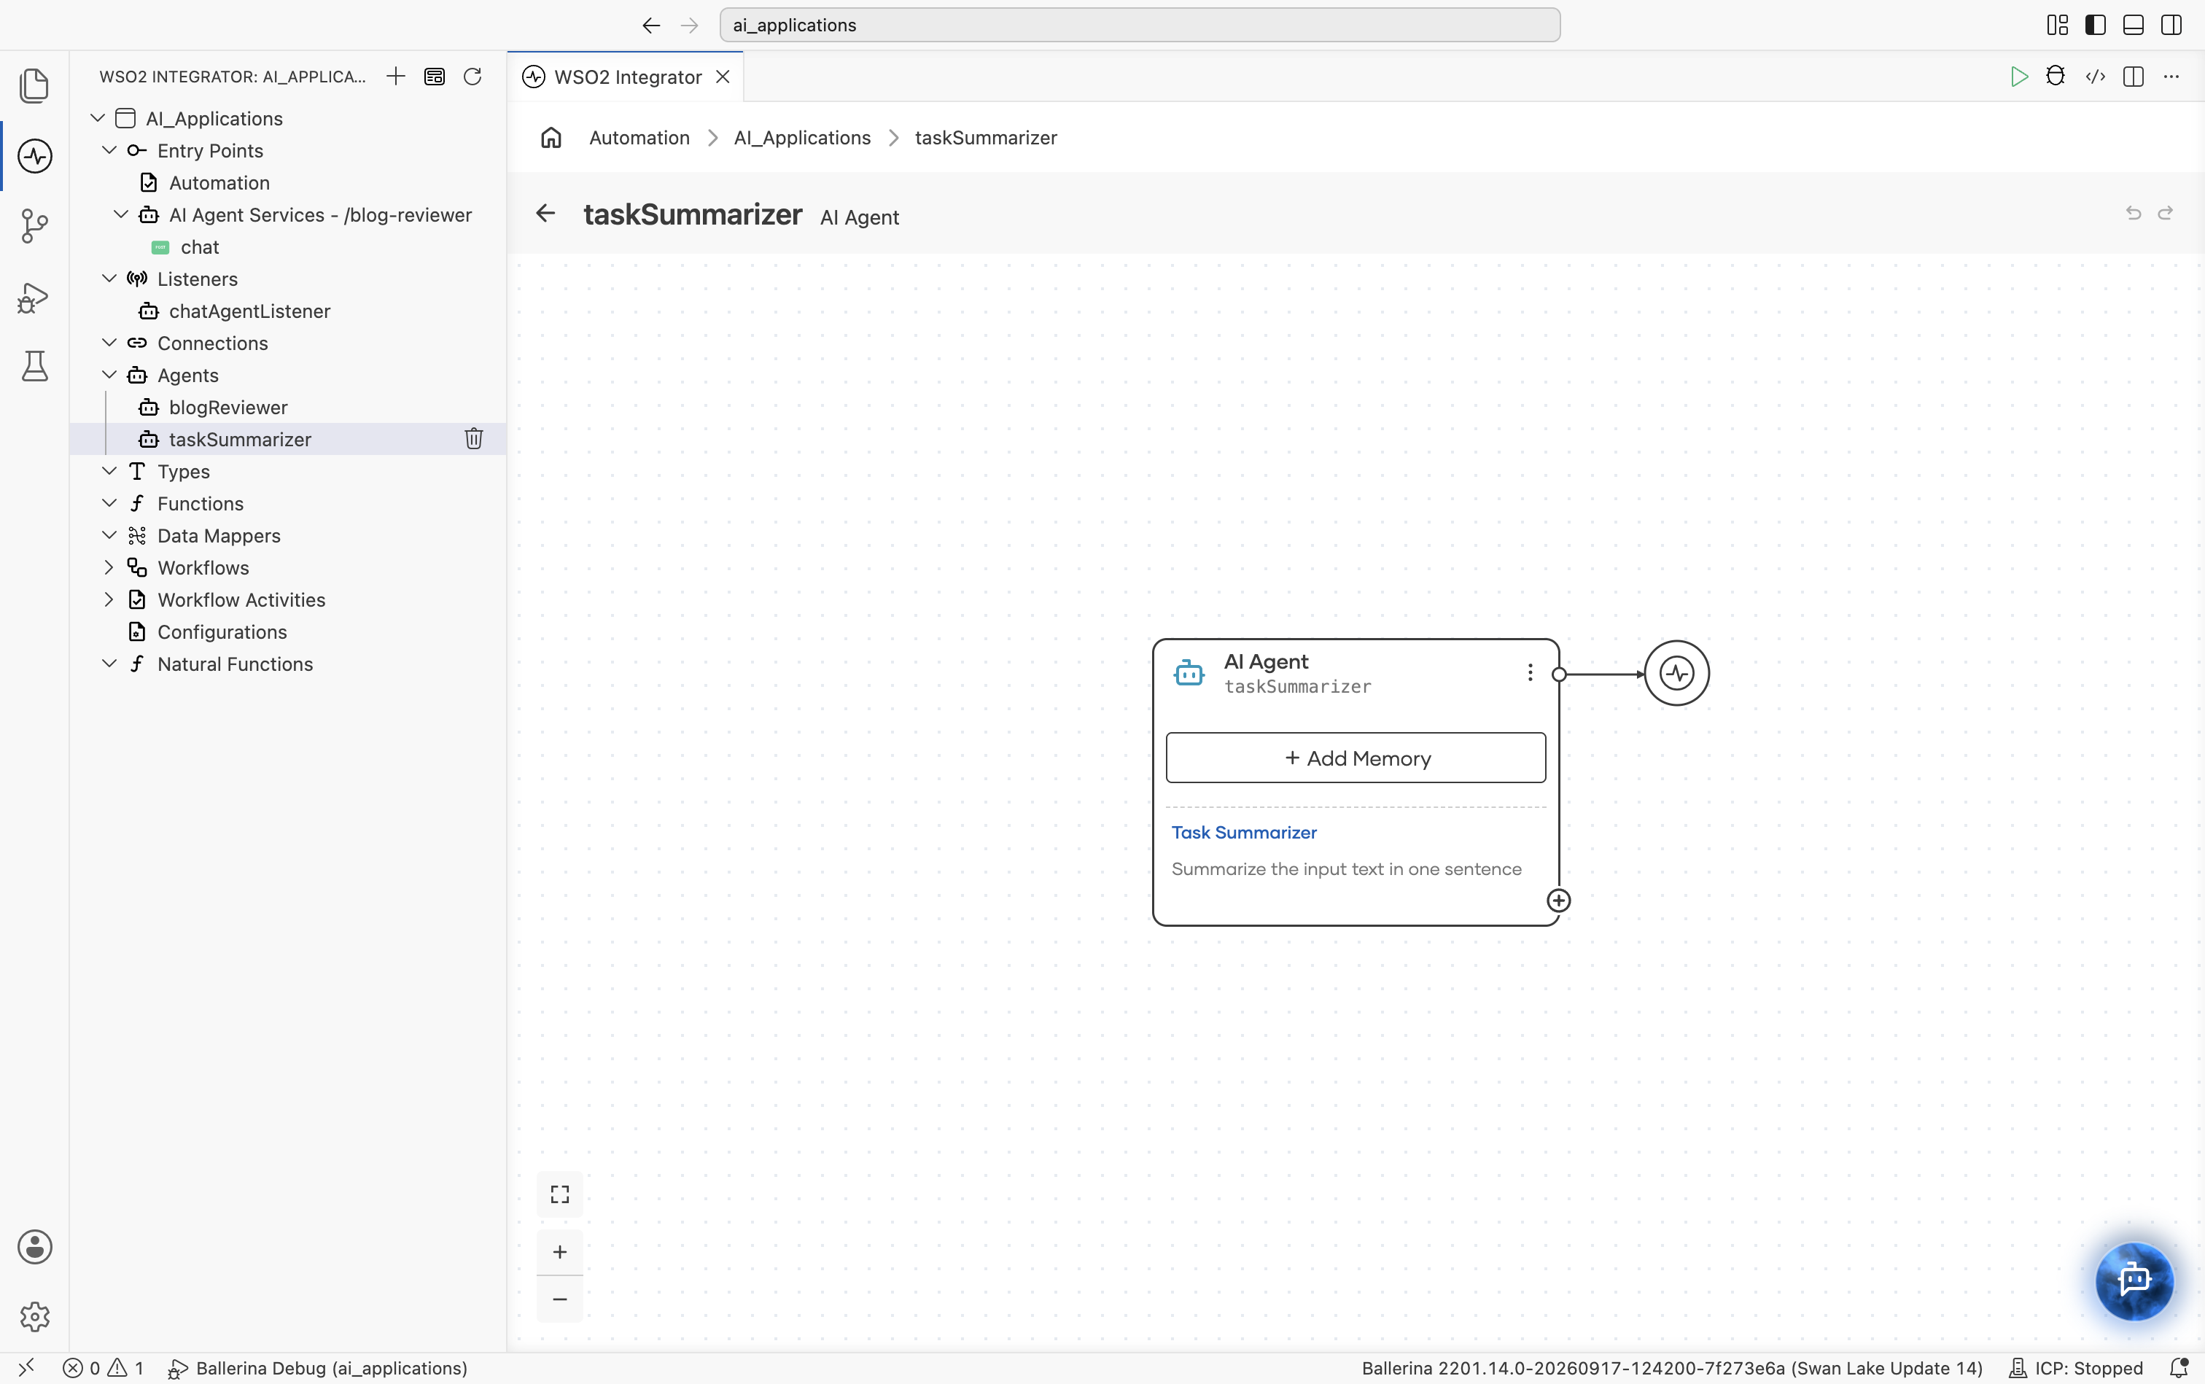Image resolution: width=2205 pixels, height=1384 pixels.
Task: Toggle the primary side bar layout icon
Action: 2095,25
